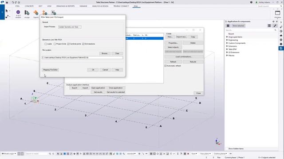Expand the Macros tree node
This screenshot has height=159, width=284.
click(227, 55)
